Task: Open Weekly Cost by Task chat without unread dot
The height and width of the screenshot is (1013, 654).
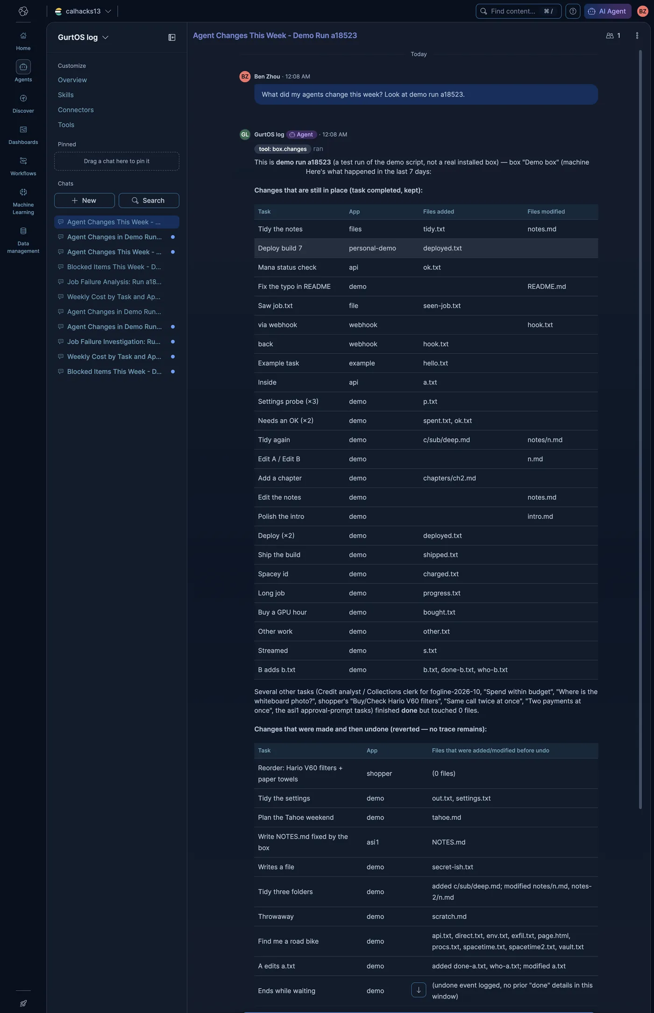Action: pos(117,297)
